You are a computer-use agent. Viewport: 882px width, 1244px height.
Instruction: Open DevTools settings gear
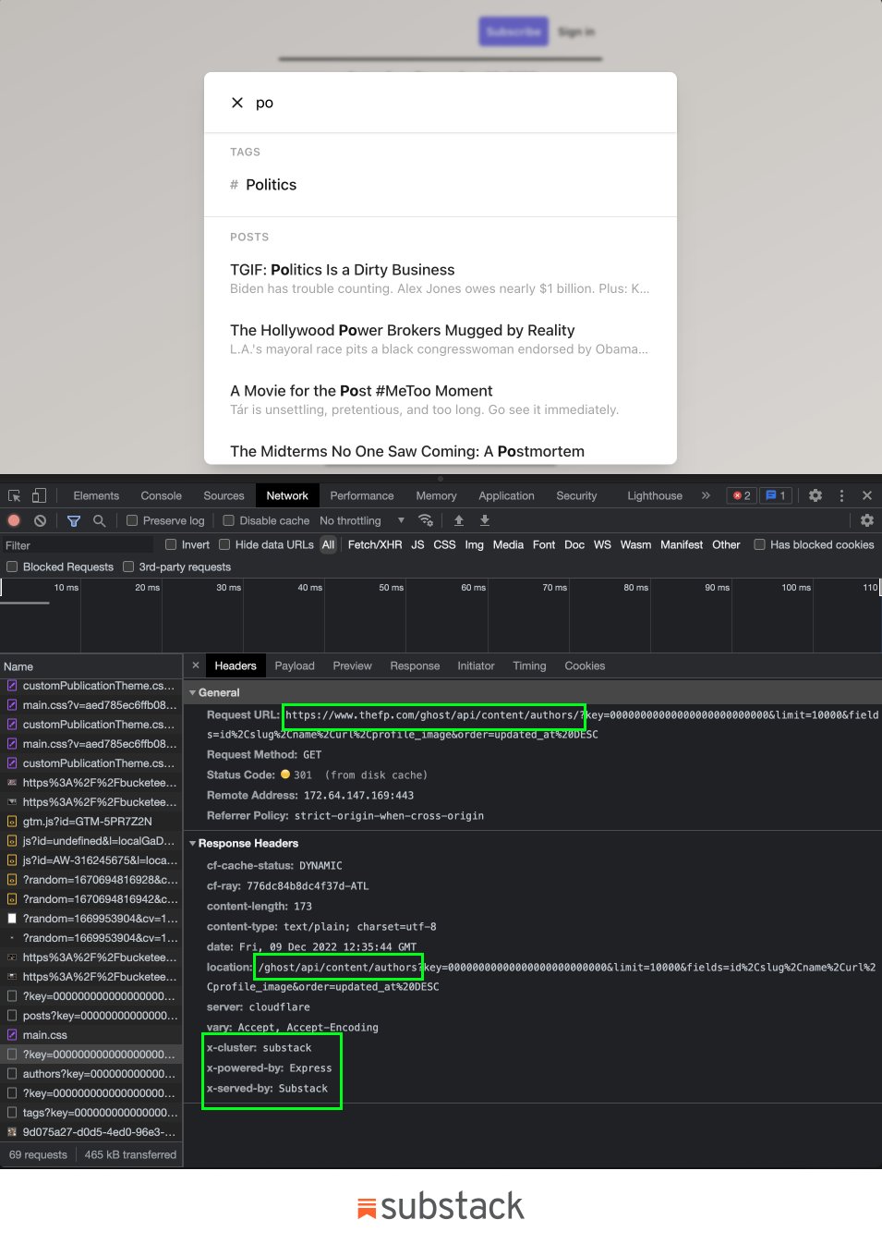click(815, 495)
